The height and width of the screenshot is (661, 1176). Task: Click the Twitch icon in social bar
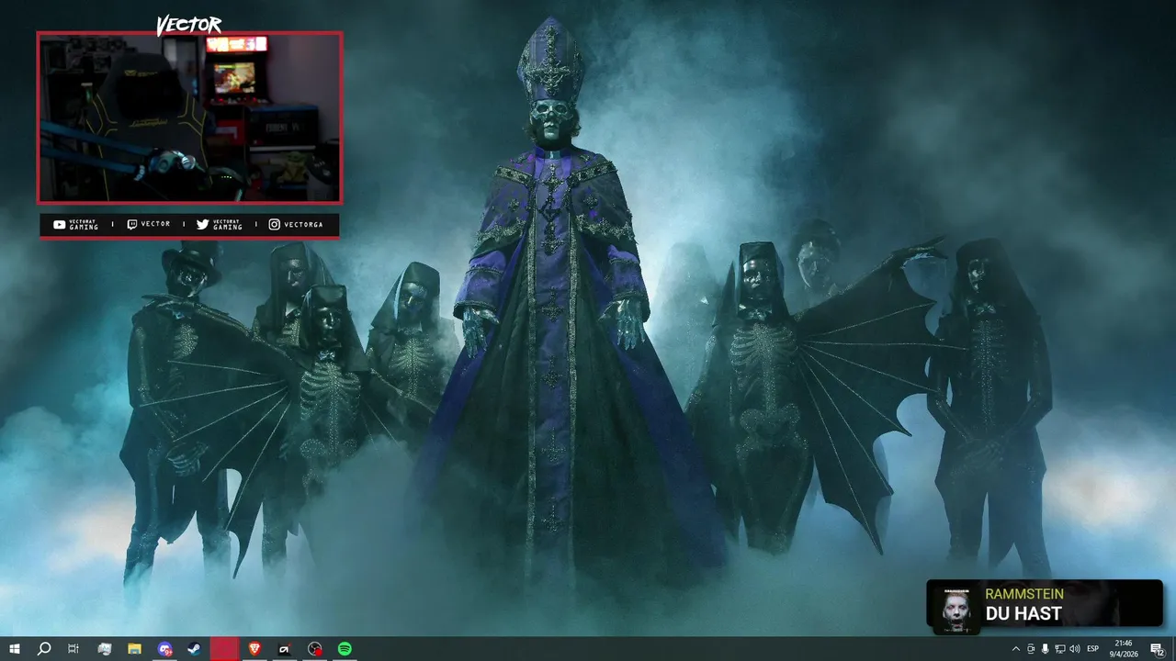click(x=132, y=224)
